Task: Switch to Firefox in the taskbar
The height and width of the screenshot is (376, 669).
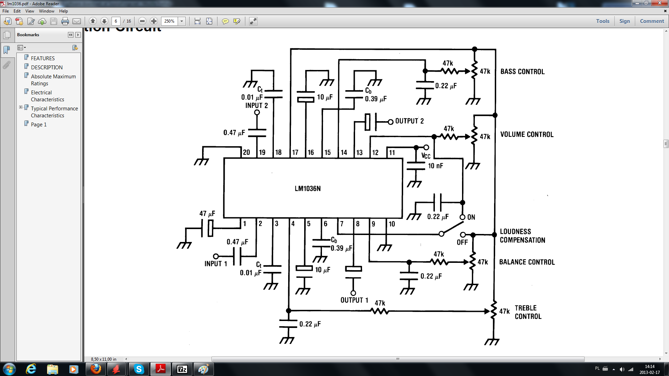Action: (95, 369)
